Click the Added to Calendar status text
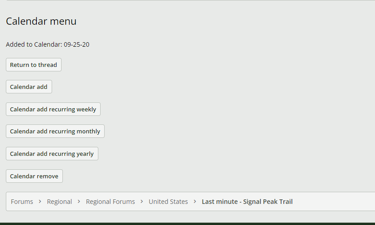Image resolution: width=375 pixels, height=225 pixels. coord(34,44)
